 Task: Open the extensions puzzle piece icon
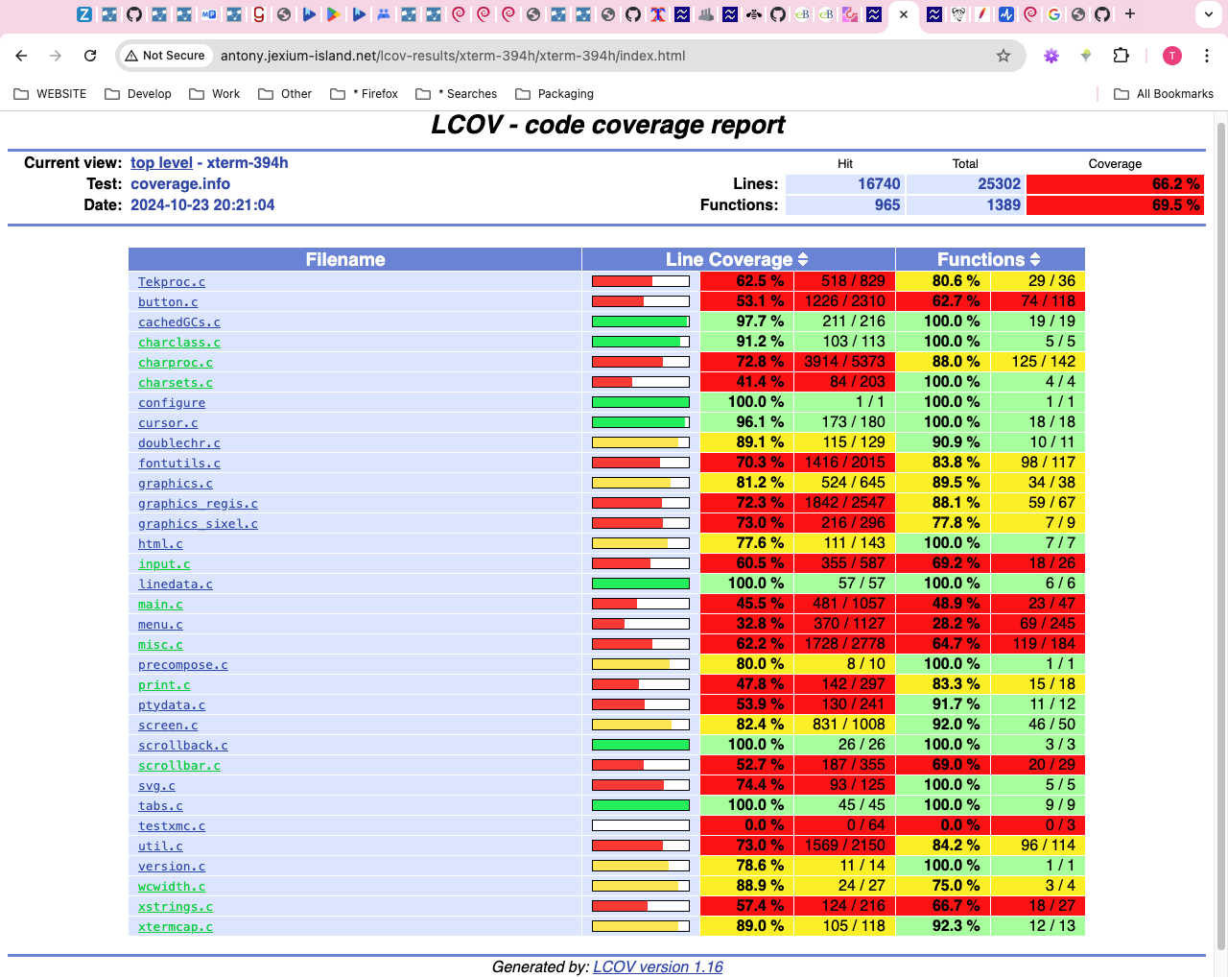tap(1121, 56)
